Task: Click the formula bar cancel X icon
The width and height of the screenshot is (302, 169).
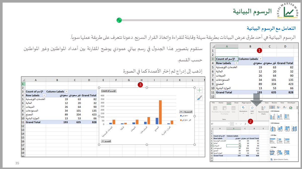Action: pyautogui.click(x=236, y=124)
